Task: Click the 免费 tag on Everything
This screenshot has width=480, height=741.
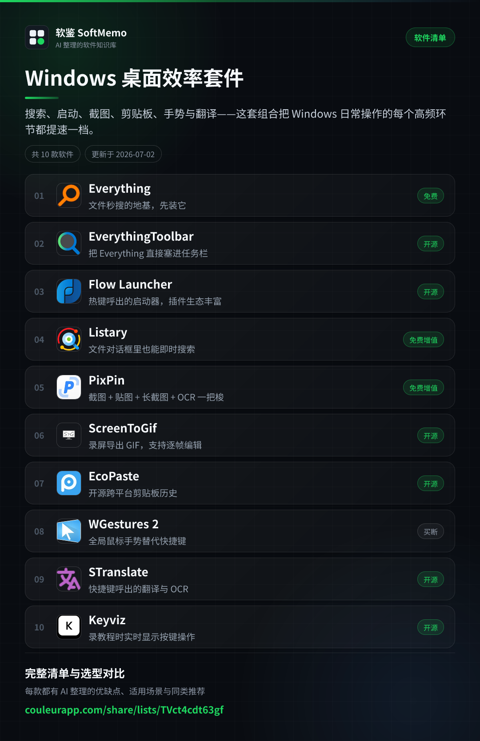Action: 431,196
